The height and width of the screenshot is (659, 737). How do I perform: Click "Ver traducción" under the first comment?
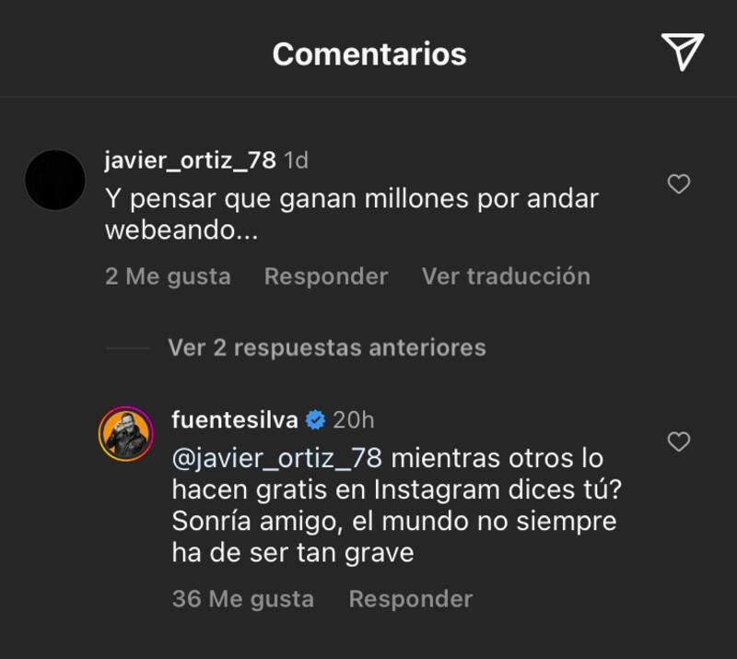pos(506,276)
